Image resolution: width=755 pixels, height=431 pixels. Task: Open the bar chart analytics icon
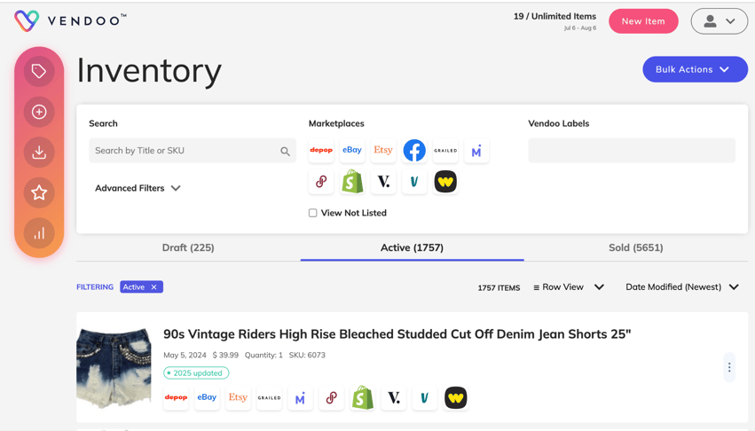pos(39,233)
